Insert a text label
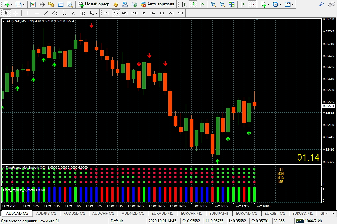337x224 pixels. click(83, 13)
